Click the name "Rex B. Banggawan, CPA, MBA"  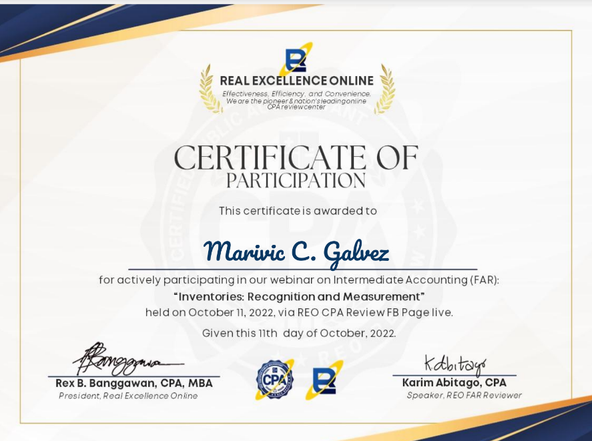click(134, 383)
